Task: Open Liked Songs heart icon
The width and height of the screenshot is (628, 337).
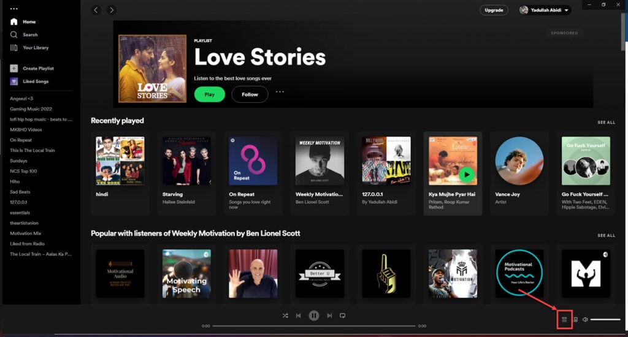Action: click(14, 81)
